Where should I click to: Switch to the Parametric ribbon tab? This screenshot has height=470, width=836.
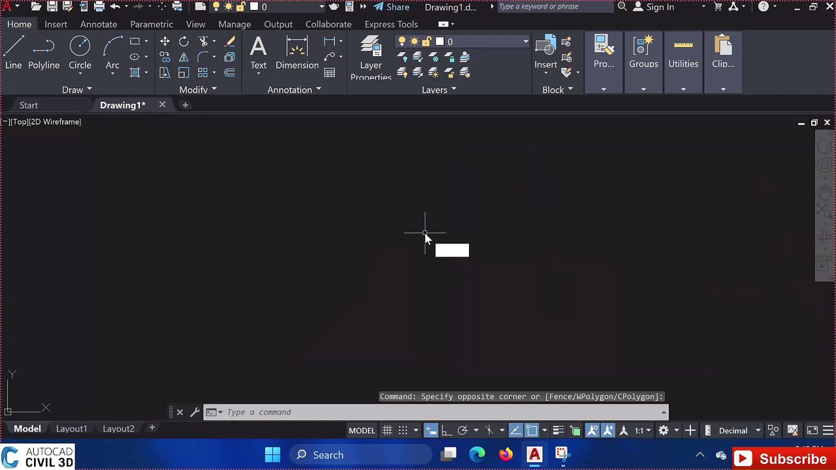point(152,24)
